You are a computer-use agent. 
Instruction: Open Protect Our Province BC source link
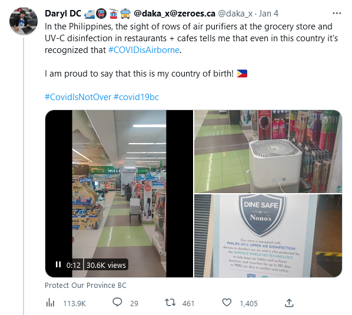[85, 285]
